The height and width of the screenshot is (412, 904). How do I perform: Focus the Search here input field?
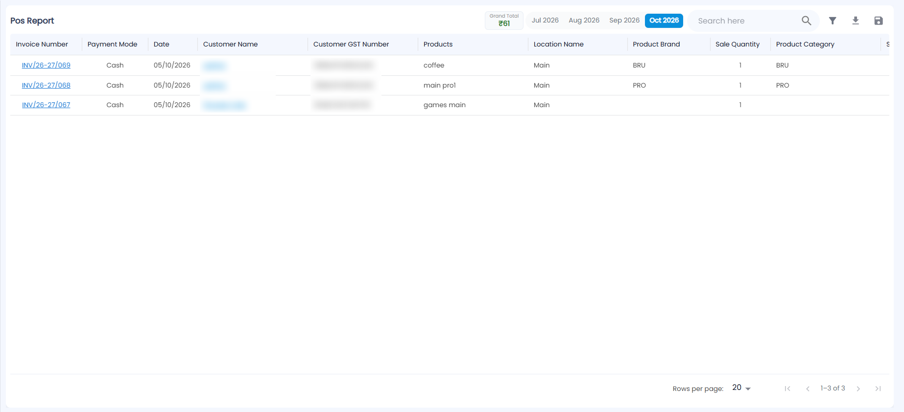747,21
